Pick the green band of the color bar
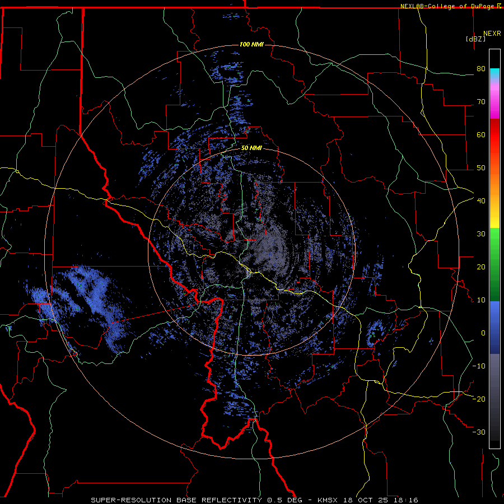Viewport: 504px width, 504px height. pos(494,264)
